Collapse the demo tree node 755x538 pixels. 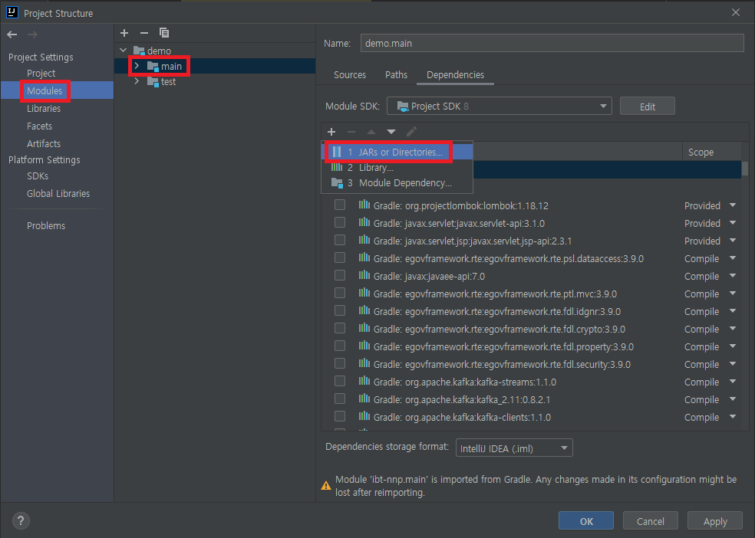point(124,51)
